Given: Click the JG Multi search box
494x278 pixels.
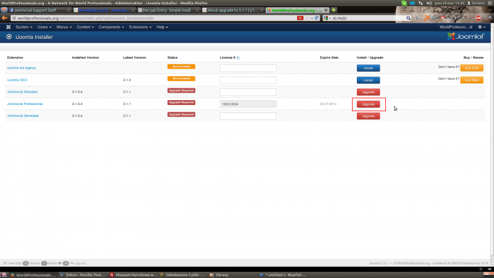Looking at the screenshot, I should tap(368, 19).
